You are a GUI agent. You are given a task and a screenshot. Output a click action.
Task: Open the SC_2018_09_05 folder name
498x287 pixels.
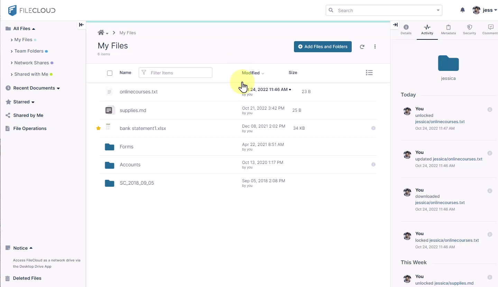pos(137,183)
